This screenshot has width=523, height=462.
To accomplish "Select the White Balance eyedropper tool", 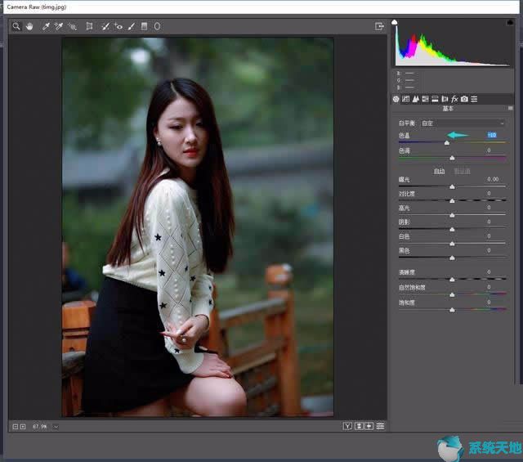I will tap(46, 26).
